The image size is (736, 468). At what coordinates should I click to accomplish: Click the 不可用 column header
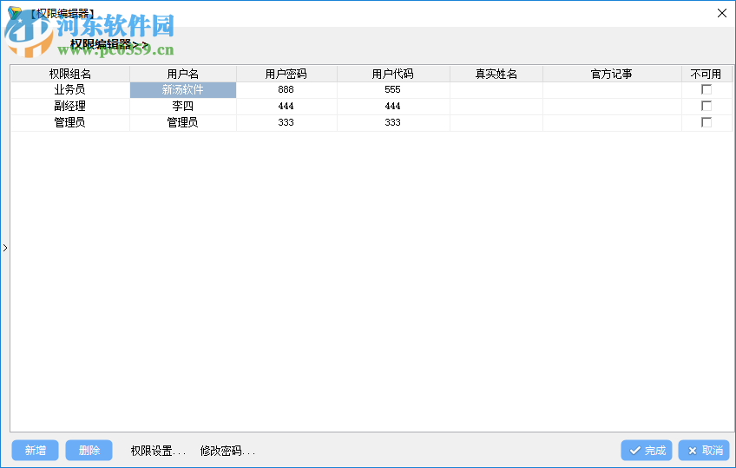coord(706,74)
